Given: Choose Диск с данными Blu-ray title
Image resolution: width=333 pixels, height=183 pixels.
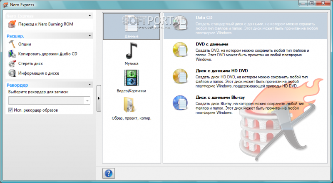Looking at the screenshot, I should pos(220,98).
